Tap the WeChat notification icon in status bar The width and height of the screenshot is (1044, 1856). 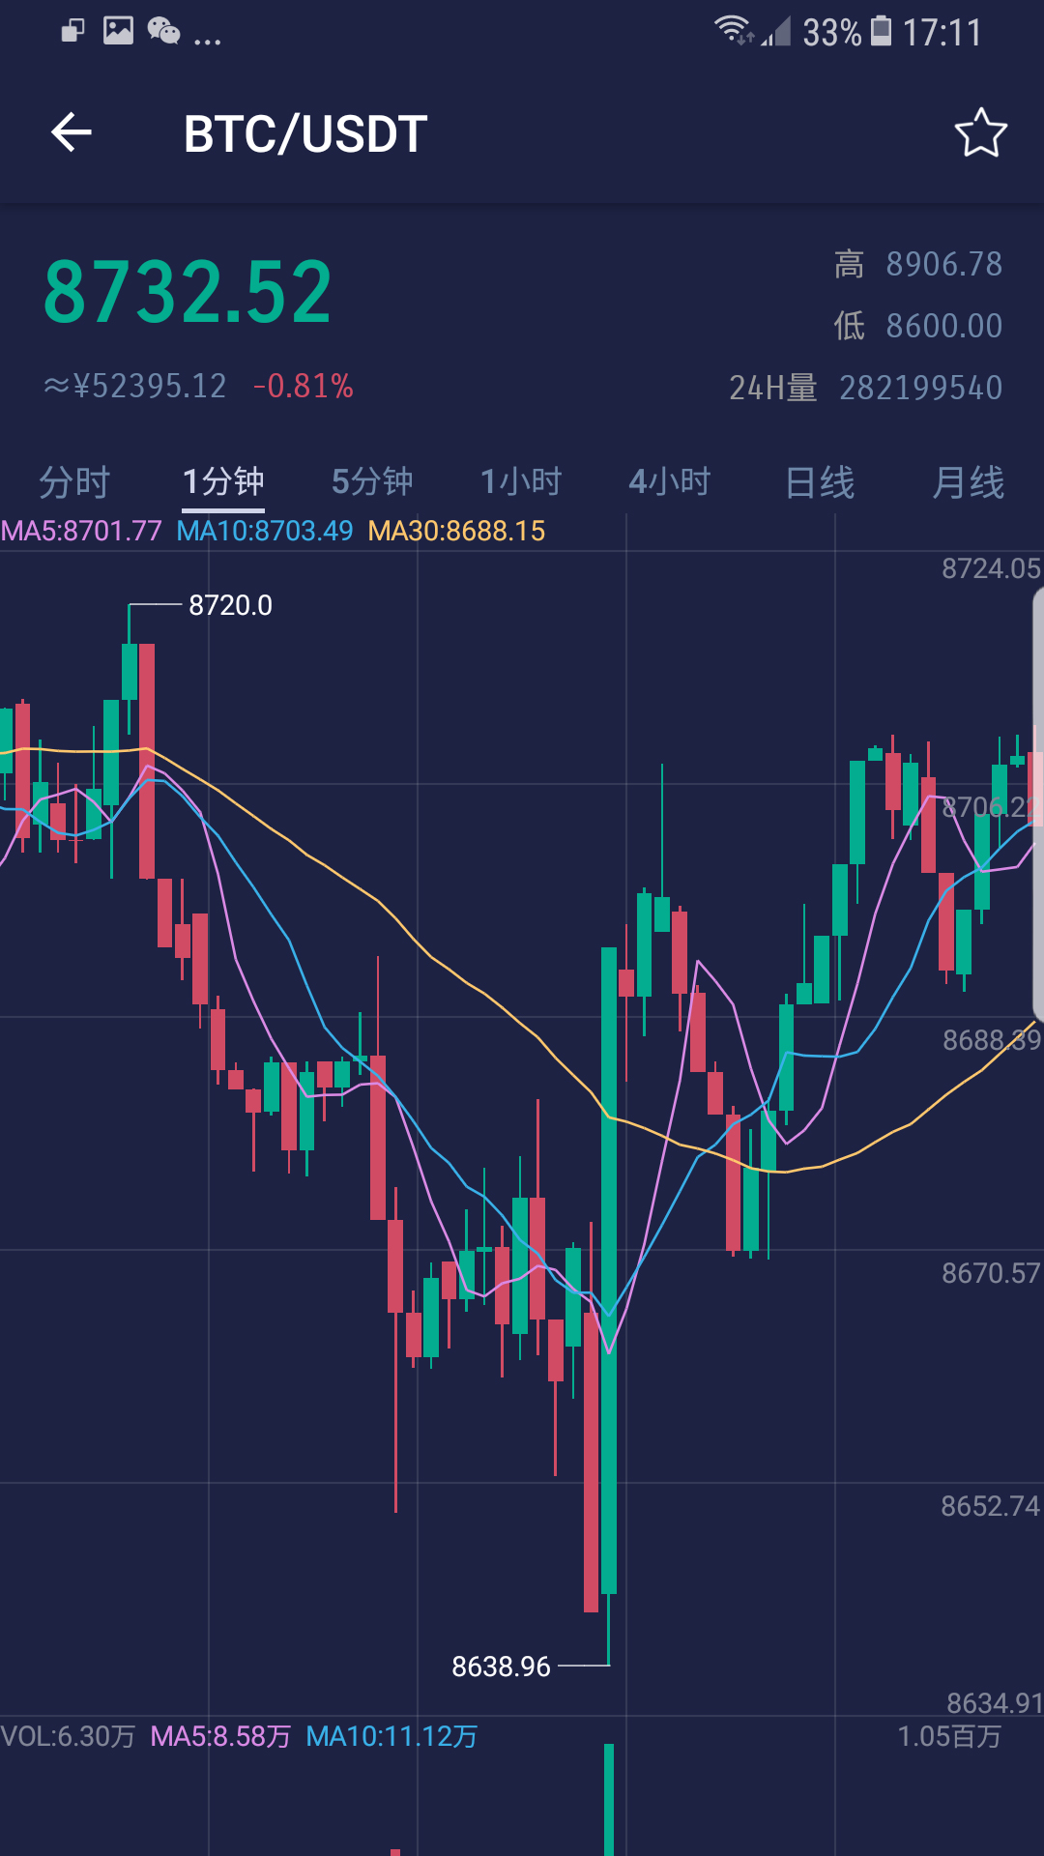coord(163,31)
